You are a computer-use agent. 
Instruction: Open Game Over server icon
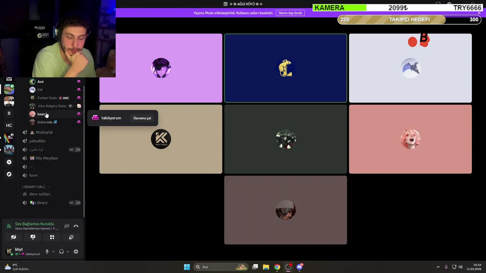click(9, 79)
